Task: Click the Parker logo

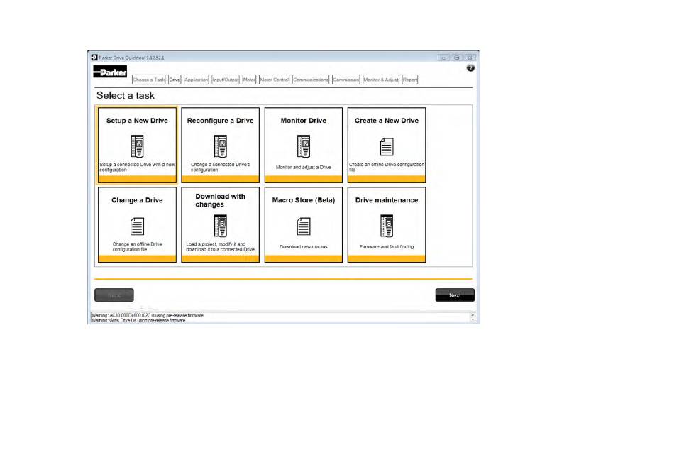Action: coord(110,72)
